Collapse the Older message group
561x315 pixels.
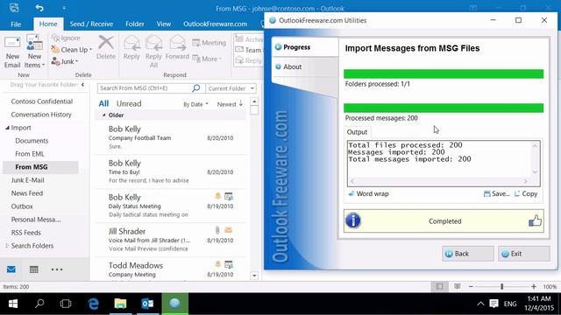[104, 115]
